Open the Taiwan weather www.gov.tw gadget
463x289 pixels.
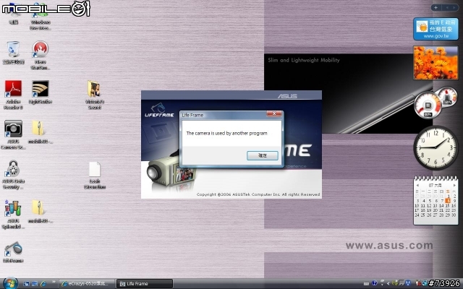[436, 29]
